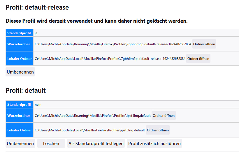Delete the default profile with Löschen
Image resolution: width=239 pixels, height=168 pixels.
51,144
